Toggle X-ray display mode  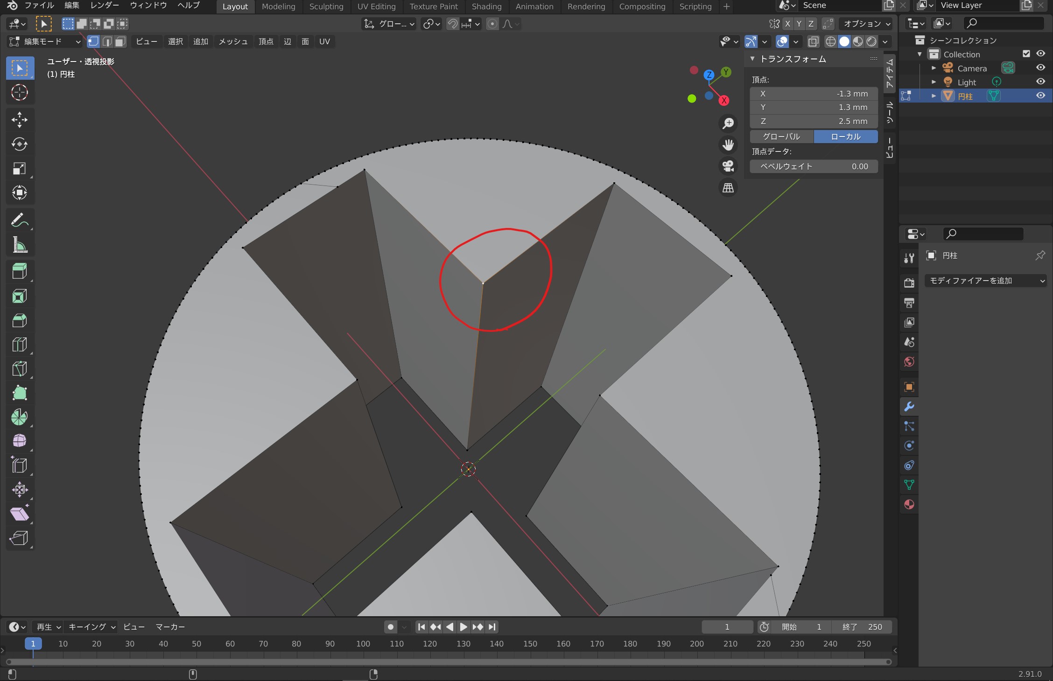(x=813, y=41)
